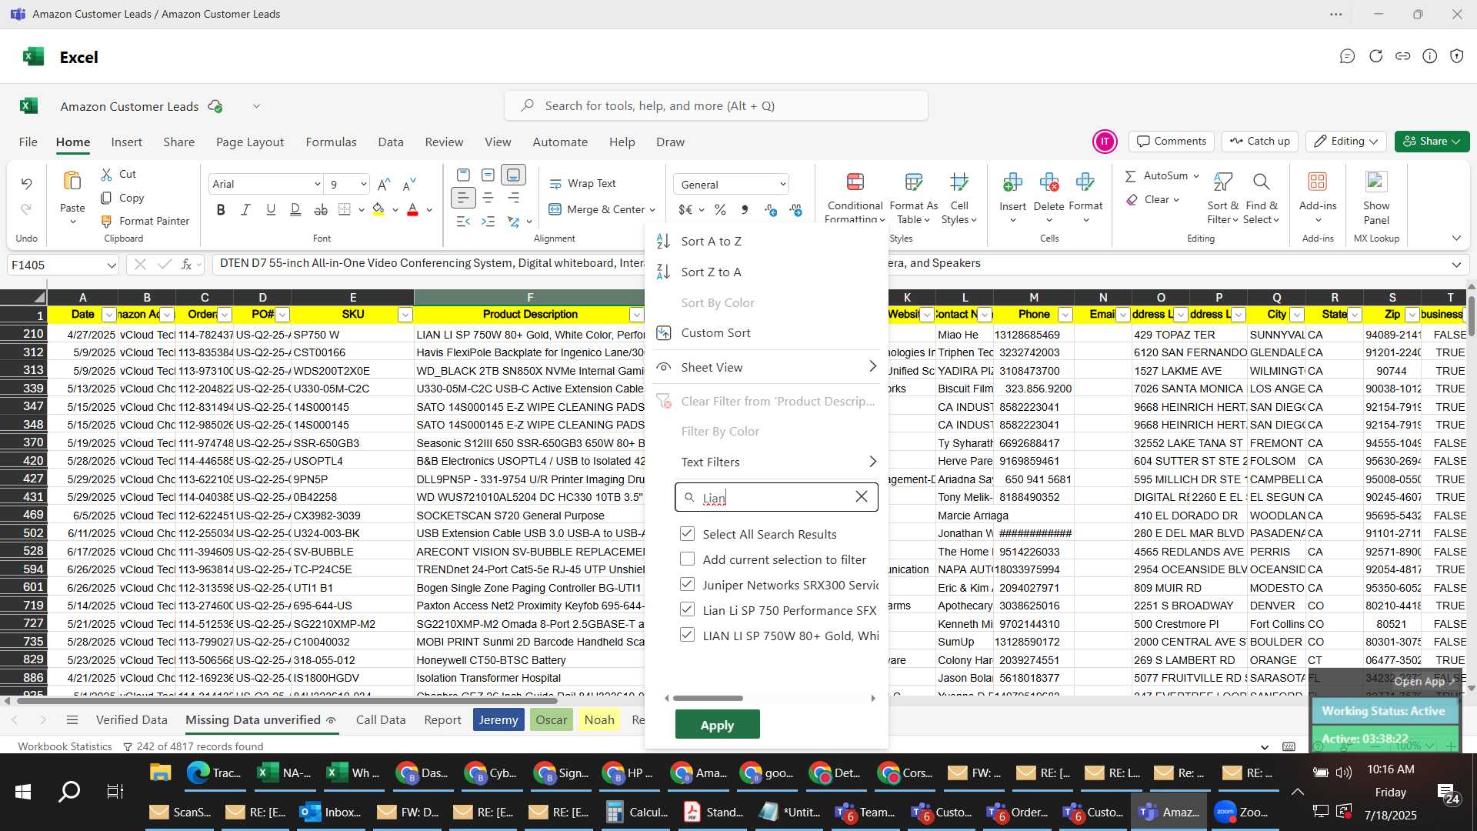Image resolution: width=1477 pixels, height=831 pixels.
Task: Click the green Apply button
Action: [x=717, y=725]
